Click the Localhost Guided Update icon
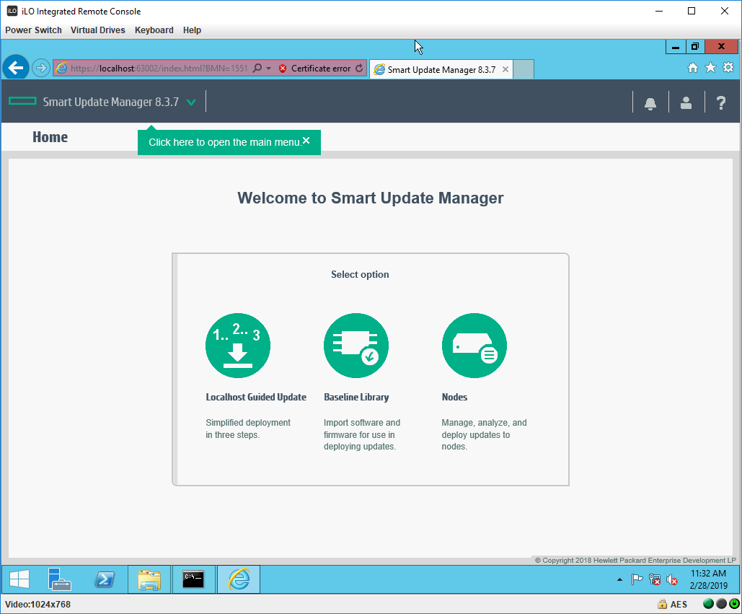This screenshot has height=614, width=742. coord(238,346)
